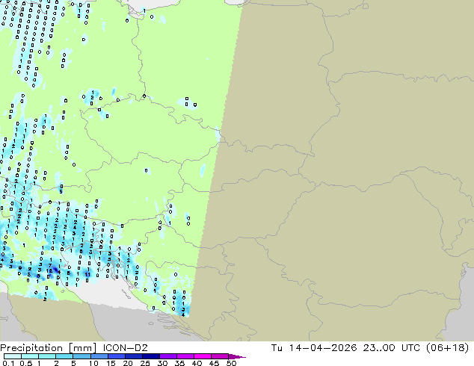Click the legend label '25'
The height and width of the screenshot is (366, 474).
coord(145,363)
